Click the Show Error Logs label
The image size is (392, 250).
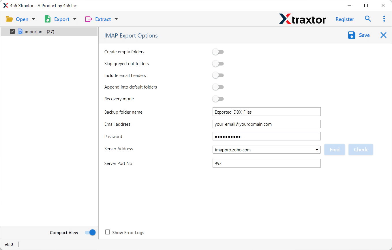[128, 233]
